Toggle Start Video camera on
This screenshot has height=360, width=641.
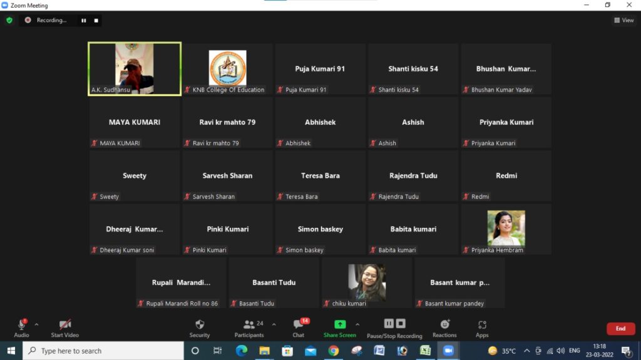(x=65, y=328)
